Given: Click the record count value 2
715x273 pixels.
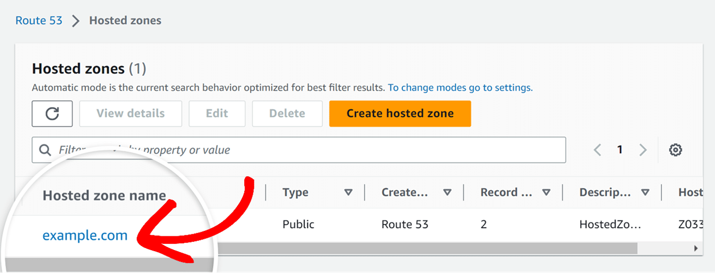Looking at the screenshot, I should pos(484,224).
